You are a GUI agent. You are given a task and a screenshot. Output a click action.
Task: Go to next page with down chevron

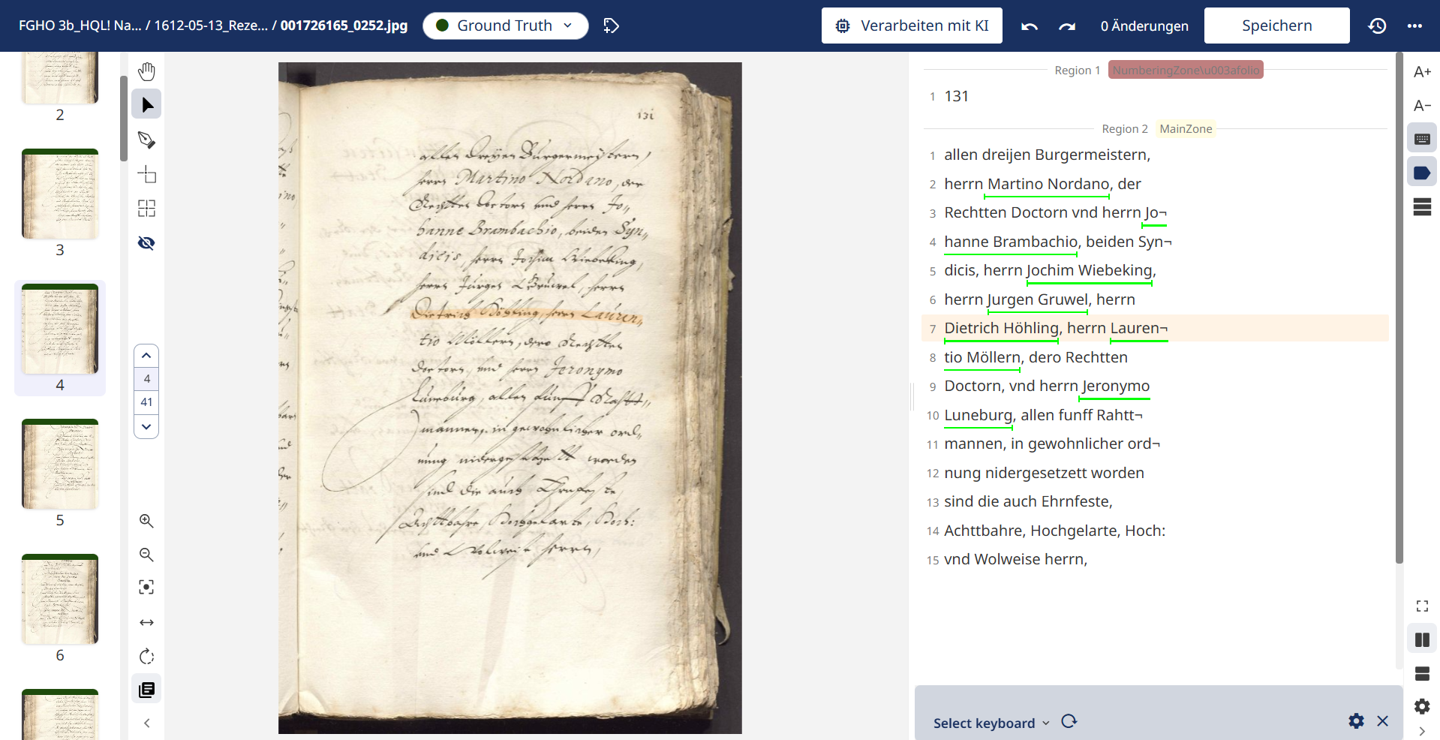coord(146,426)
